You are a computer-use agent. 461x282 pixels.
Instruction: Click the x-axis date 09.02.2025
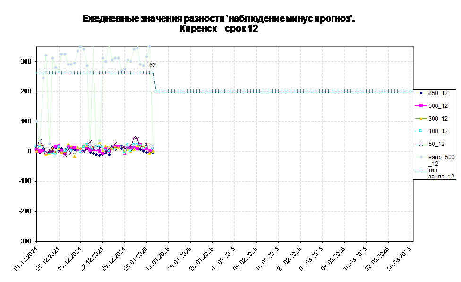coord(246,258)
